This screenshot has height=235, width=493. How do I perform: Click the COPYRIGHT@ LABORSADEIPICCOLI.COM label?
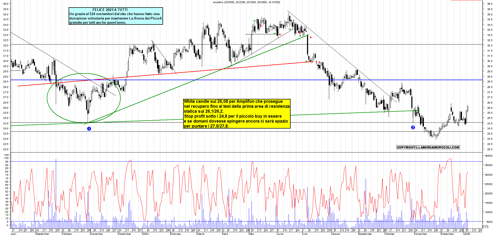428,147
